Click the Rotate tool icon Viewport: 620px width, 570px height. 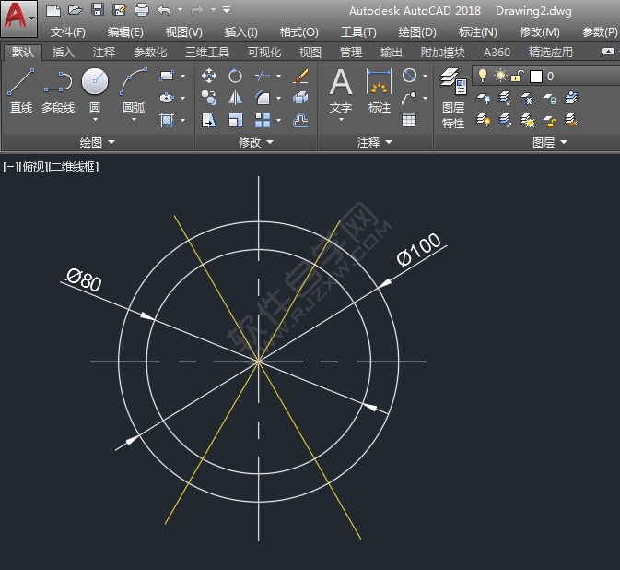(x=236, y=76)
